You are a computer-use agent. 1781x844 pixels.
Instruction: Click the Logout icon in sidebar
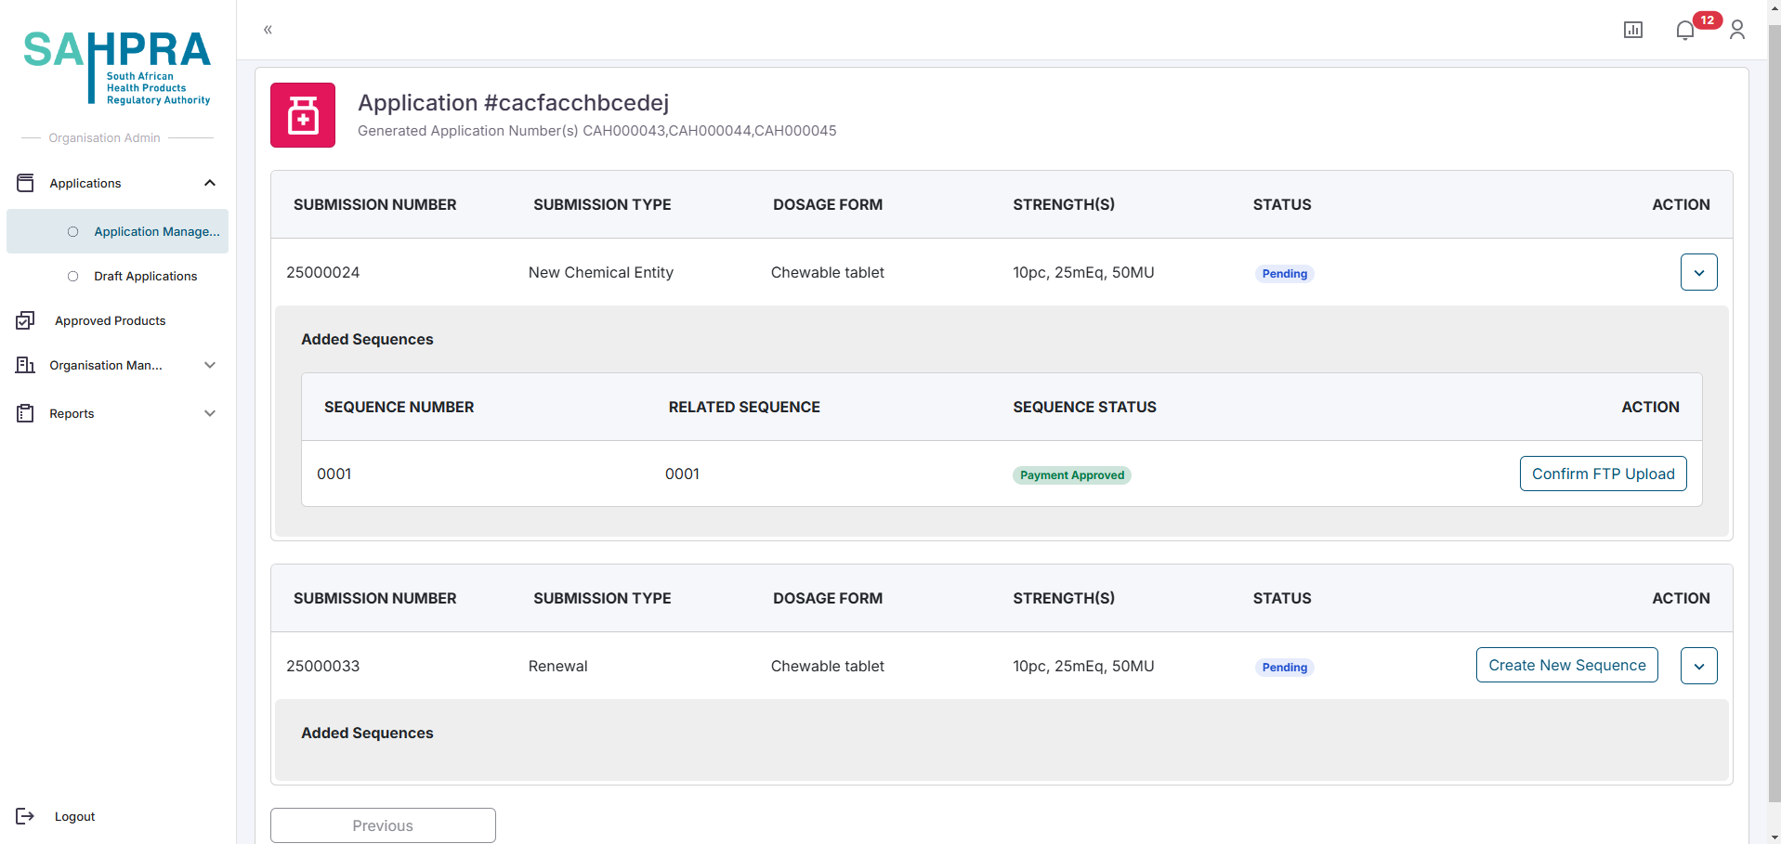point(25,816)
